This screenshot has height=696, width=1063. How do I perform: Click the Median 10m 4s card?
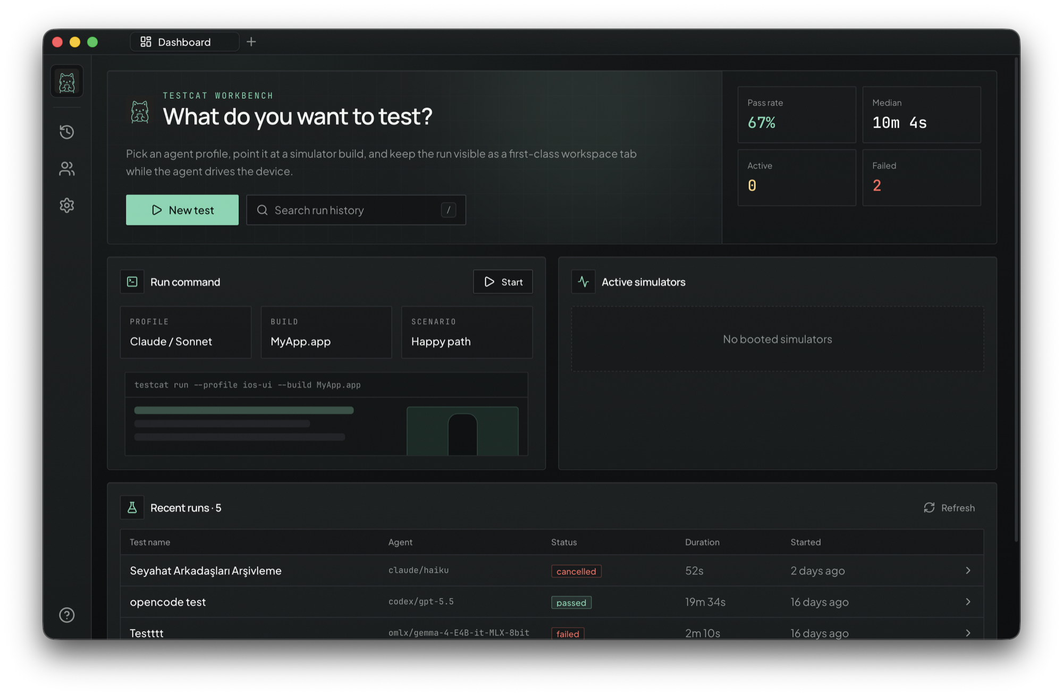[x=922, y=115]
